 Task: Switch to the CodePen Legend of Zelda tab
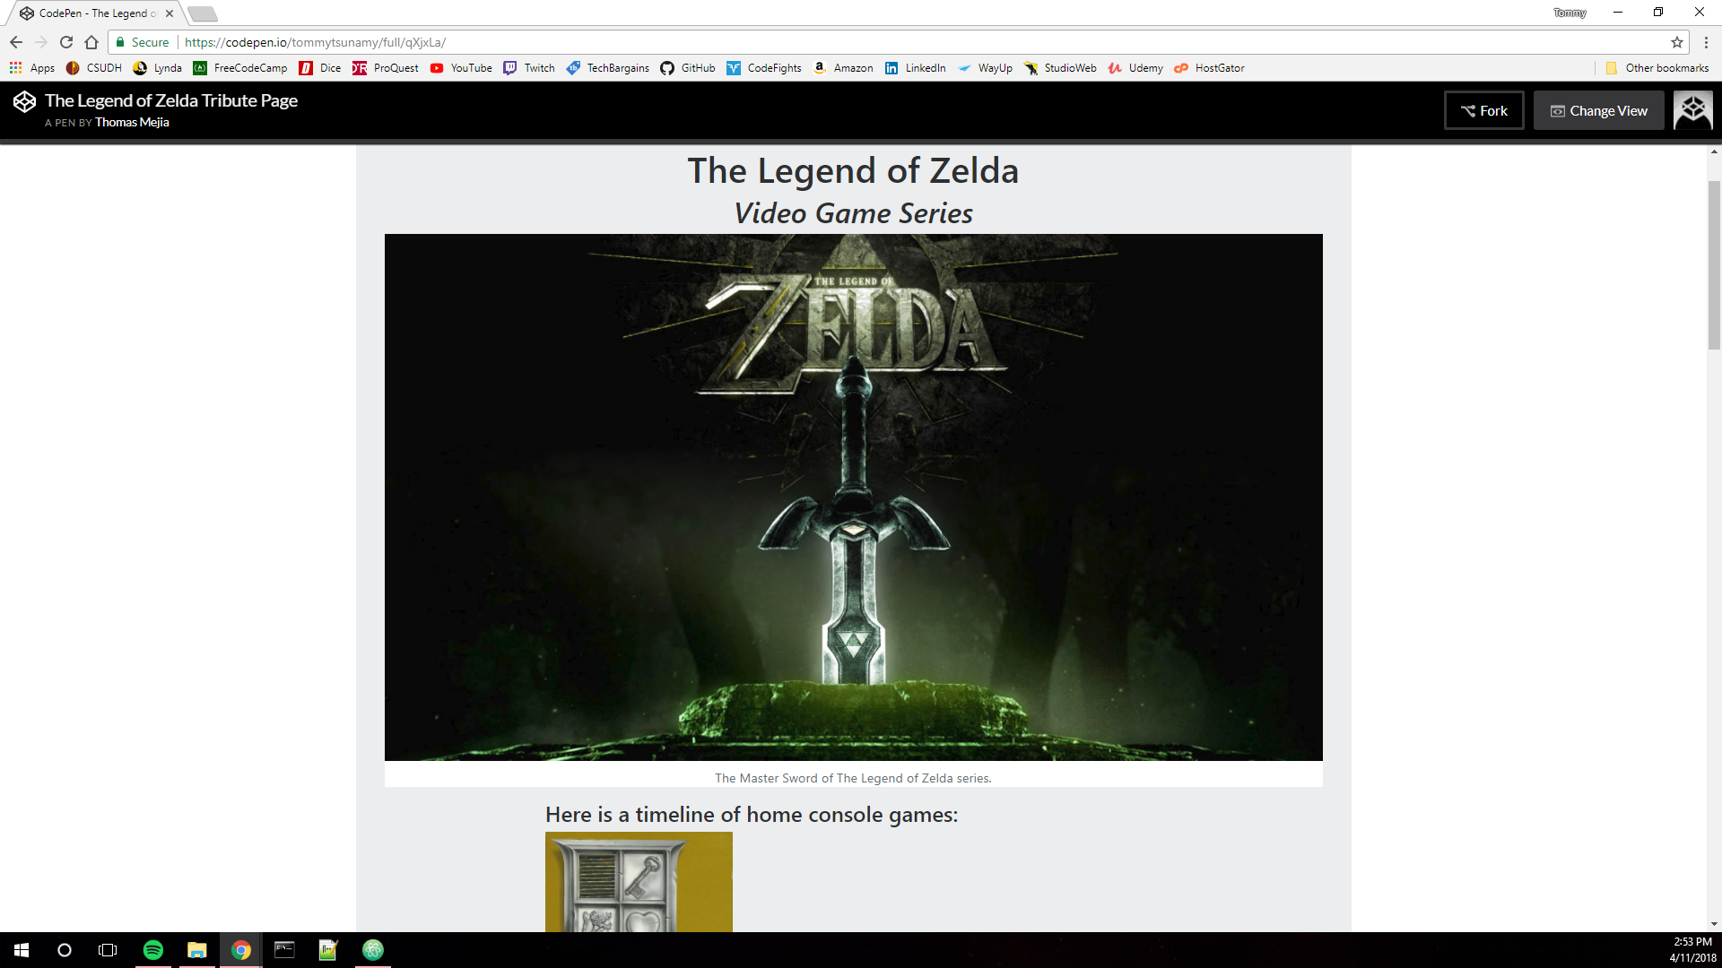tap(95, 13)
